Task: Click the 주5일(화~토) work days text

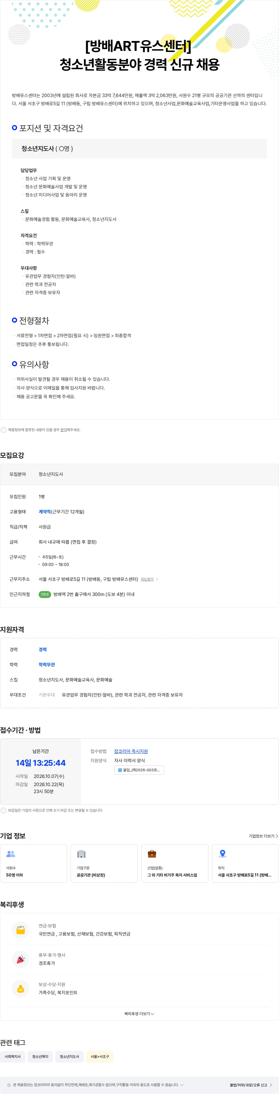Action: (x=53, y=557)
